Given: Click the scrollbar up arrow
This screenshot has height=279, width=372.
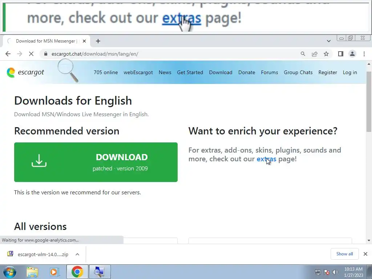Looking at the screenshot, I should 369,64.
